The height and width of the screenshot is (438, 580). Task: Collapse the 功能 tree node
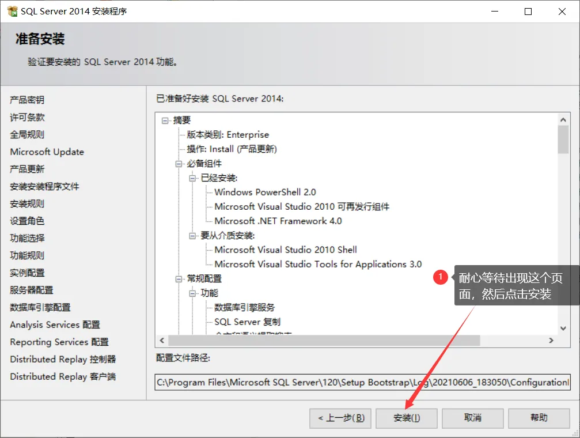[192, 293]
